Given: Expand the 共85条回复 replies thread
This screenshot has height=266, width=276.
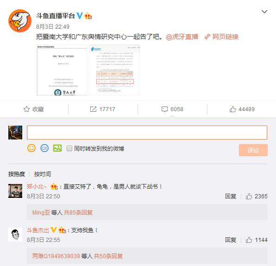Looking at the screenshot, I should (x=78, y=213).
